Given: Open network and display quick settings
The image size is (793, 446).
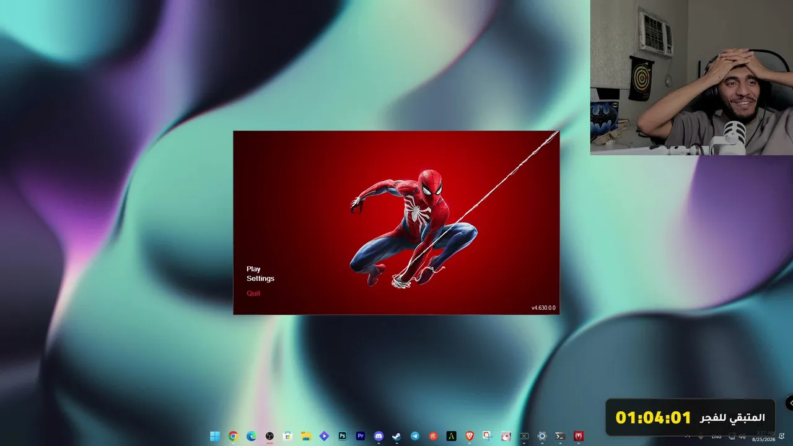Looking at the screenshot, I should 732,436.
